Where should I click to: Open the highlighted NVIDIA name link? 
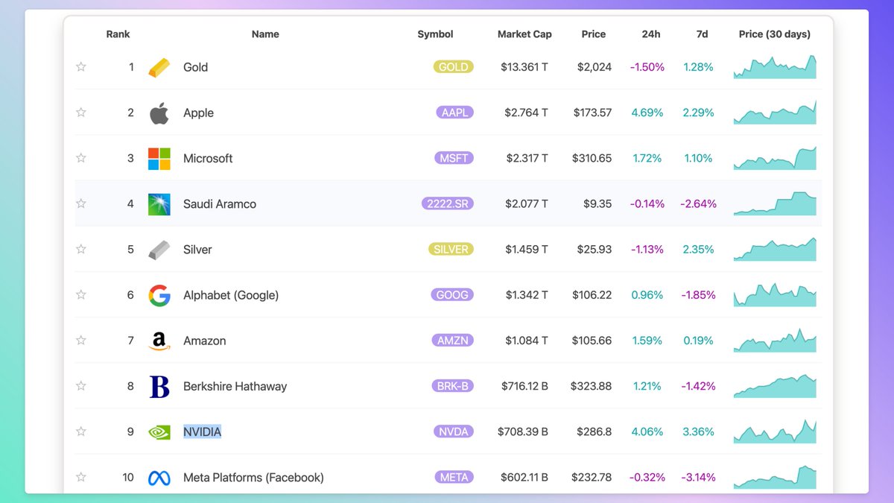pos(203,431)
